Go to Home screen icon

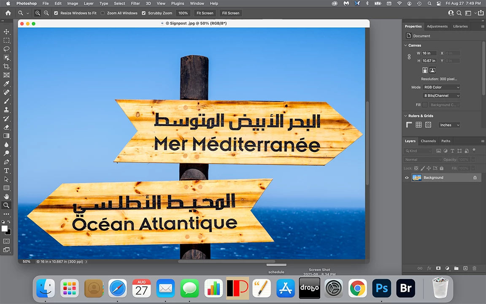click(x=8, y=13)
